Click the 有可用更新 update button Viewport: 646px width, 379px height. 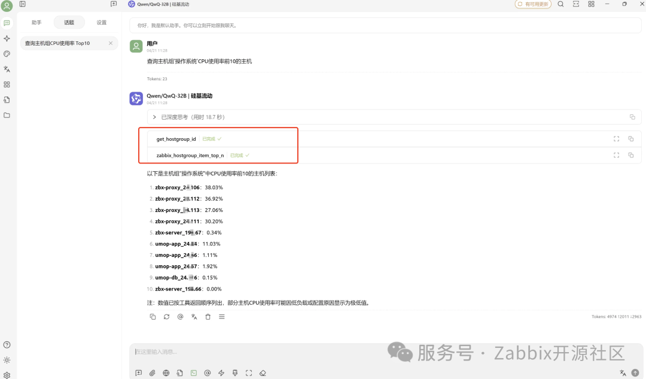pyautogui.click(x=533, y=4)
